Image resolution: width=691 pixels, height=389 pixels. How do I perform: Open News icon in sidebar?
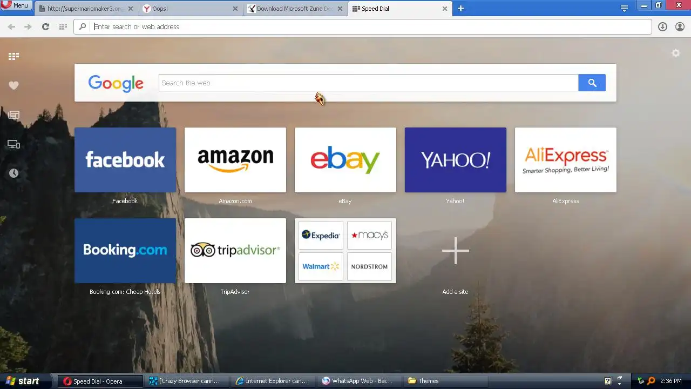click(13, 115)
